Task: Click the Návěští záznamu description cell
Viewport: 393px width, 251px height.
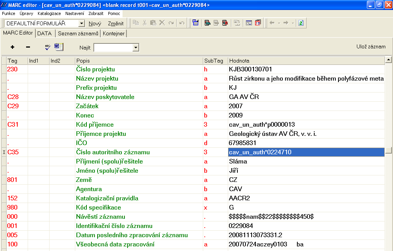Action: coord(139,217)
